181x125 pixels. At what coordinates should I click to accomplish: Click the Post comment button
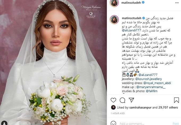click(176, 123)
